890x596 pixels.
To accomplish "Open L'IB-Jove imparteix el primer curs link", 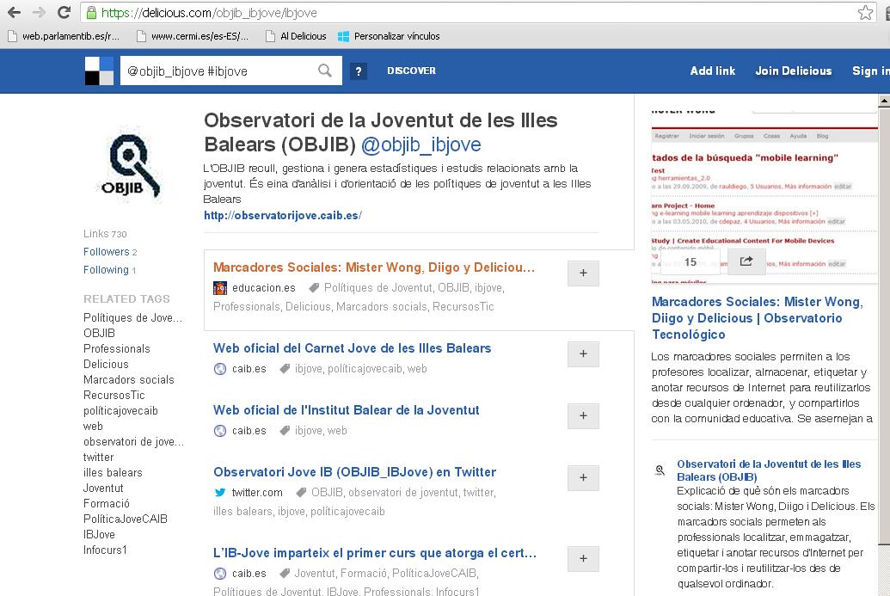I will pyautogui.click(x=375, y=553).
